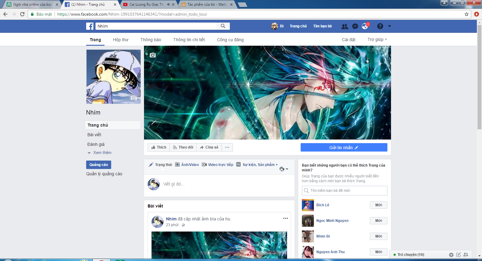Click the Theo dõi button

tap(183, 147)
